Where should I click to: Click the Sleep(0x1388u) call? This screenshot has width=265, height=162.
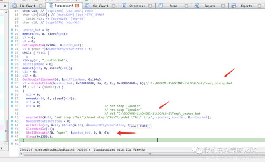(x=40, y=136)
